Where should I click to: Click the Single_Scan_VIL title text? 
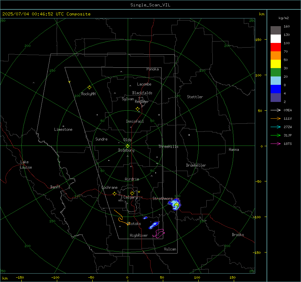coord(150,5)
